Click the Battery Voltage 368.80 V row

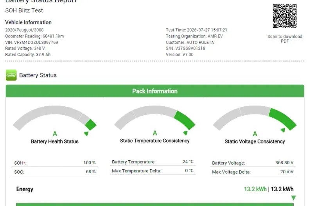(x=253, y=163)
